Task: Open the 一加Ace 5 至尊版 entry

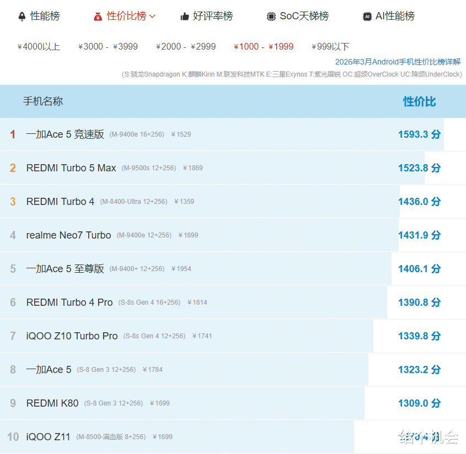Action: tap(65, 268)
